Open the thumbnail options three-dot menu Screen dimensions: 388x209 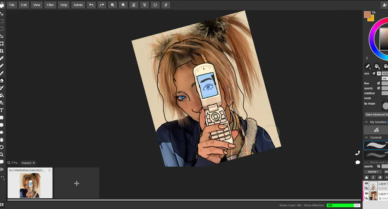pos(50,170)
